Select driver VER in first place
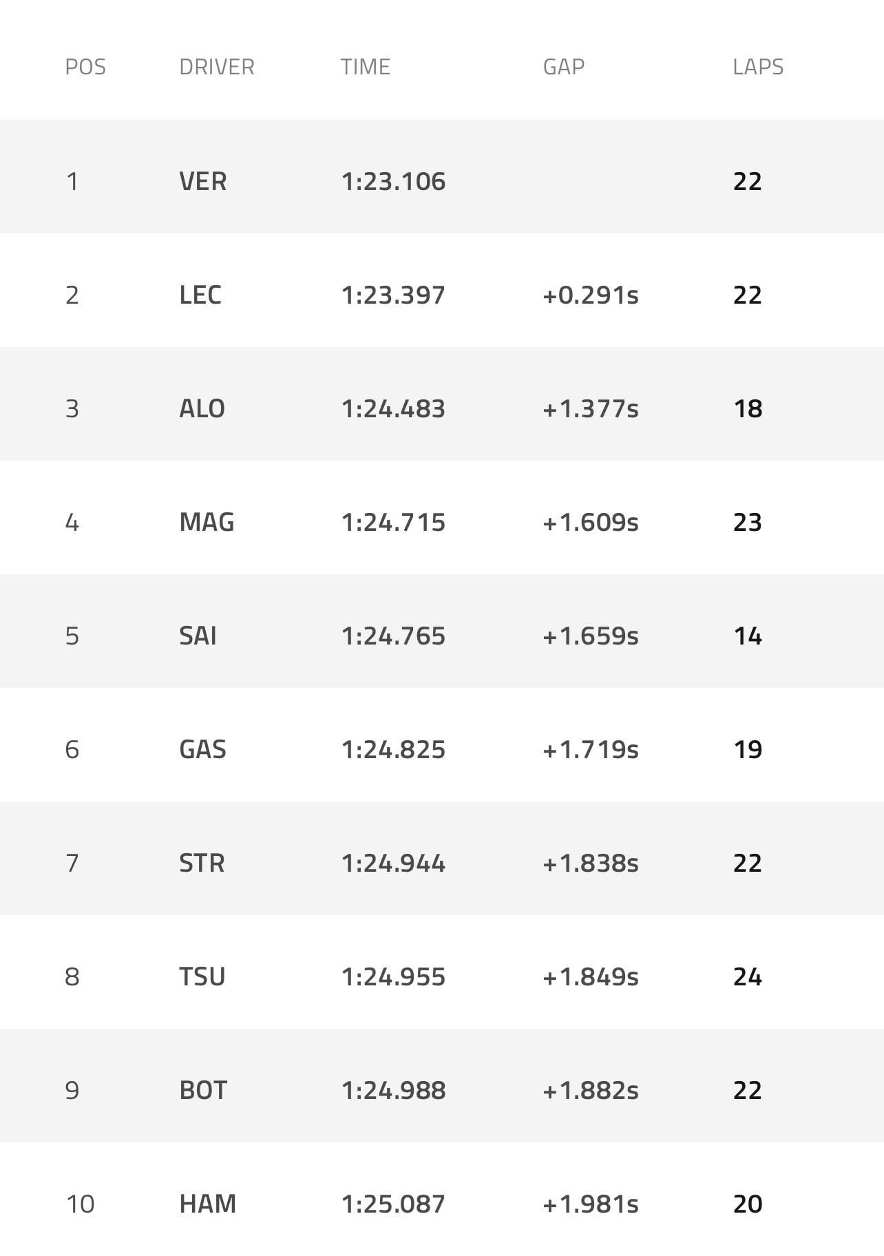The height and width of the screenshot is (1256, 884). click(202, 181)
